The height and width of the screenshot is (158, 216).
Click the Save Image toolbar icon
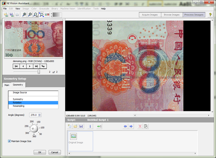(x=12, y=14)
